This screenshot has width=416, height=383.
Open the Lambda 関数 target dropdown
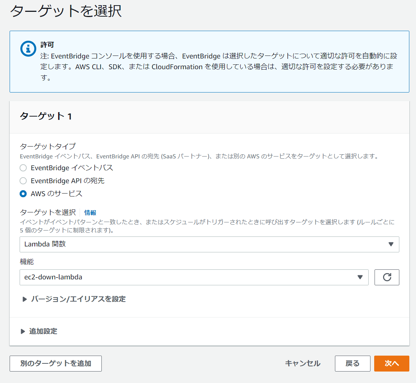(209, 244)
